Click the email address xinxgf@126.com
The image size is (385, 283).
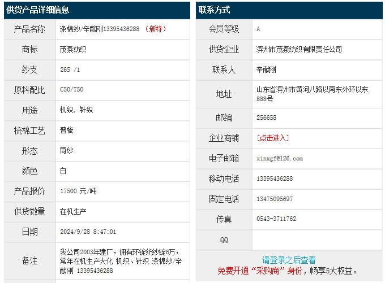coord(280,159)
